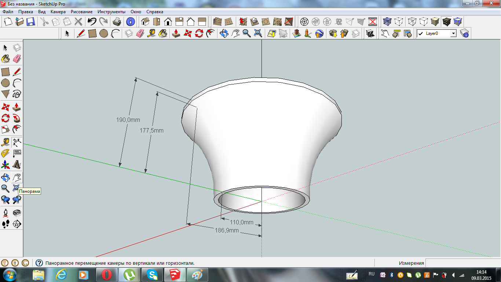Activate the Protractor tool
This screenshot has width=501, height=282.
(6, 153)
